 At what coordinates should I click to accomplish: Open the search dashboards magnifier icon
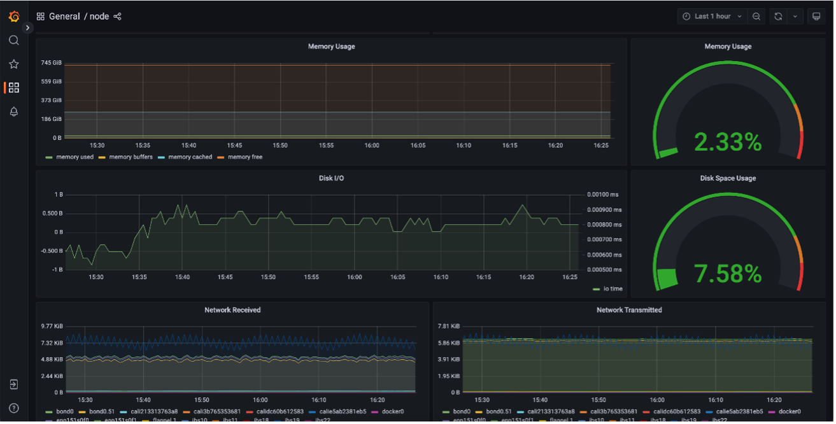(x=13, y=40)
